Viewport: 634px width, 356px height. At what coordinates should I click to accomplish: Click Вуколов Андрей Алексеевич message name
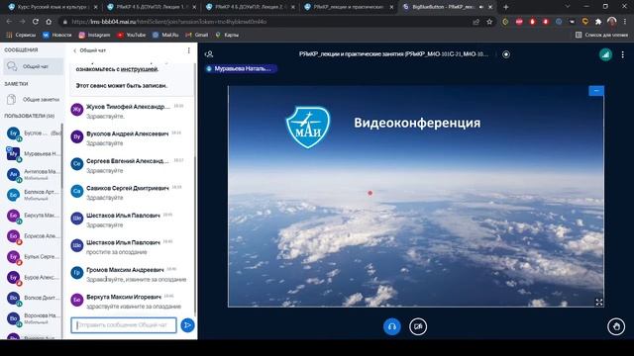[127, 134]
